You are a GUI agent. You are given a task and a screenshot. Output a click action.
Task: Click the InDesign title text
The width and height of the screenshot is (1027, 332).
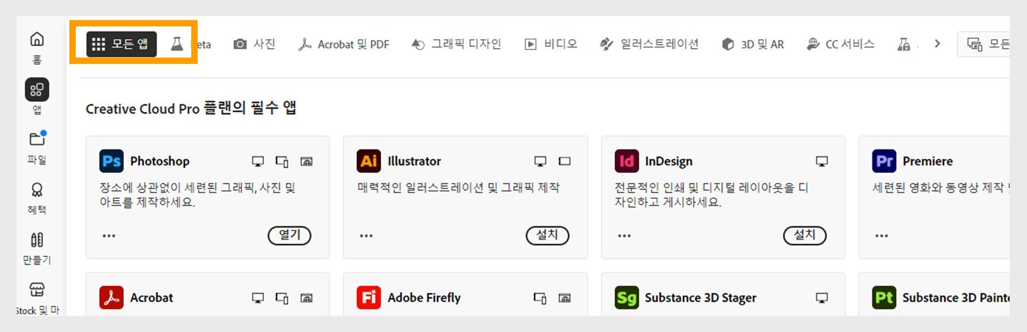[669, 162]
